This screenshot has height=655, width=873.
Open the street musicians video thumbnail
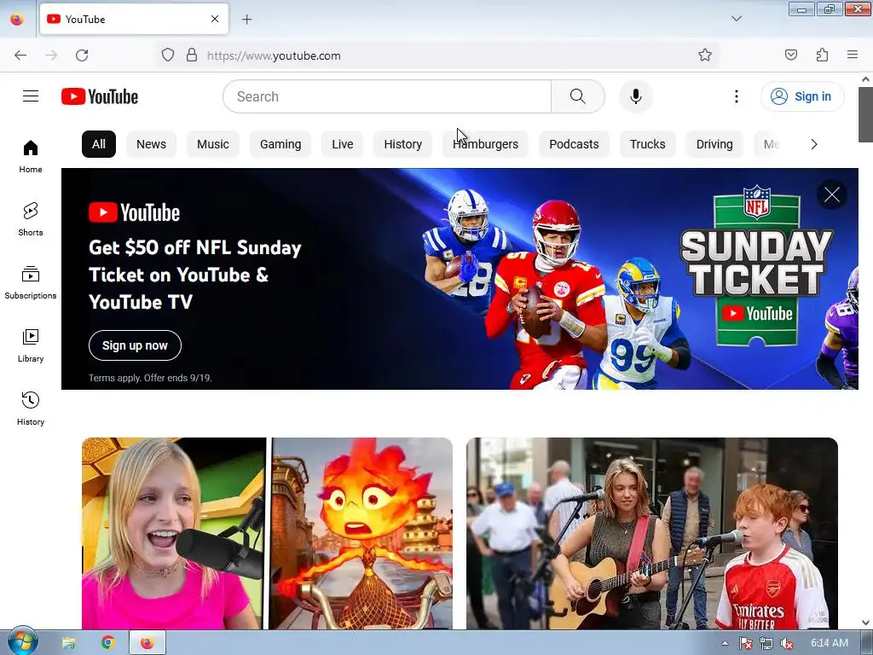click(x=652, y=534)
